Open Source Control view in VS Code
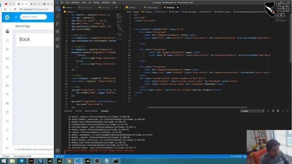The image size is (292, 164). (57, 24)
